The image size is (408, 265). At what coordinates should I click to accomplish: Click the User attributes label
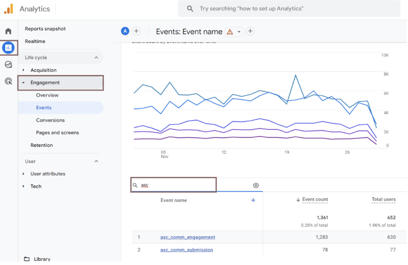[x=48, y=174]
